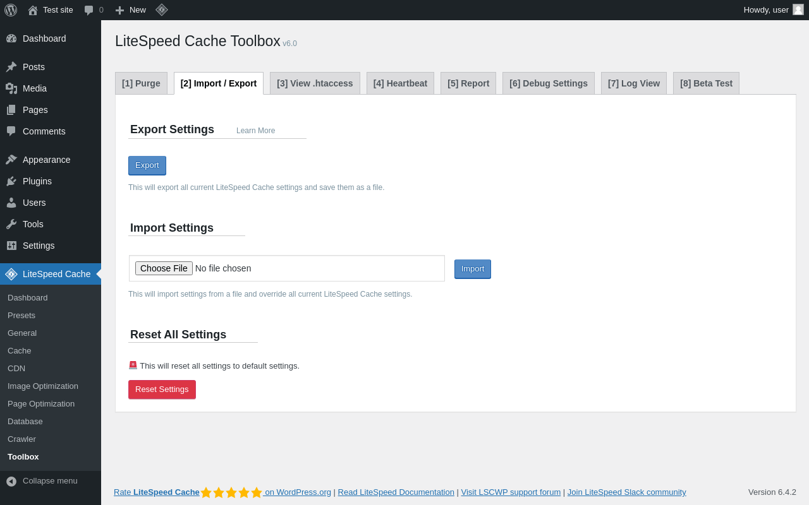
Task: Open the Learn More link
Action: tap(255, 131)
